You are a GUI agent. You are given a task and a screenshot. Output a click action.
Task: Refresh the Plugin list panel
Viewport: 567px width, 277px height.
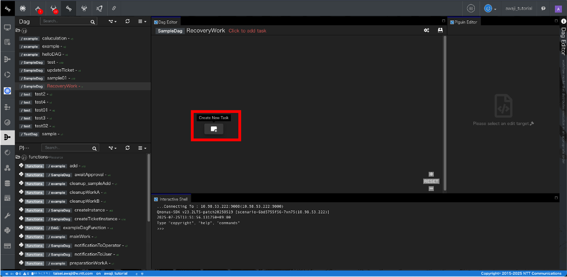pyautogui.click(x=127, y=148)
